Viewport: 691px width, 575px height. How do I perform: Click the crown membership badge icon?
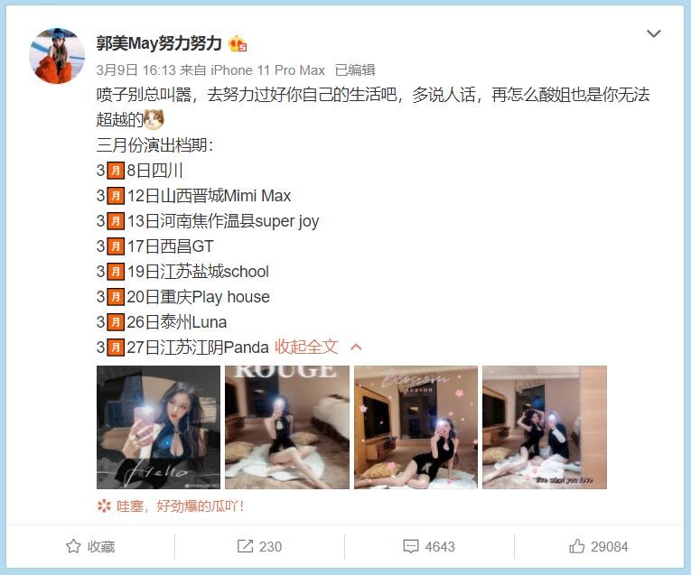tap(238, 43)
